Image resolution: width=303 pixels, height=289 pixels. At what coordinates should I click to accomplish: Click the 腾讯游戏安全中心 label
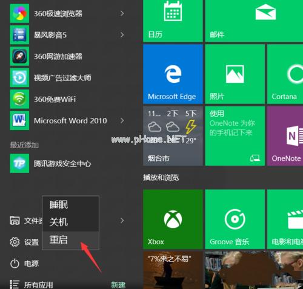coord(62,164)
